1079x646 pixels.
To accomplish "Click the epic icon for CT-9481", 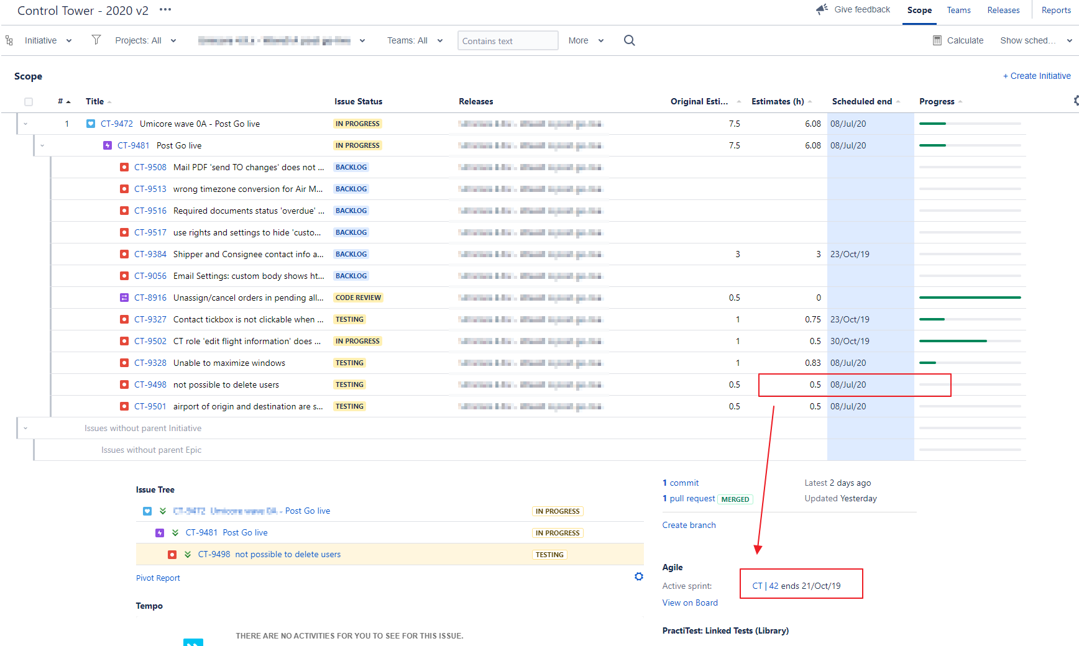I will (x=108, y=145).
